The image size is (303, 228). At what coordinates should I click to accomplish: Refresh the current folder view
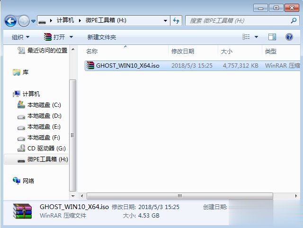(176, 21)
